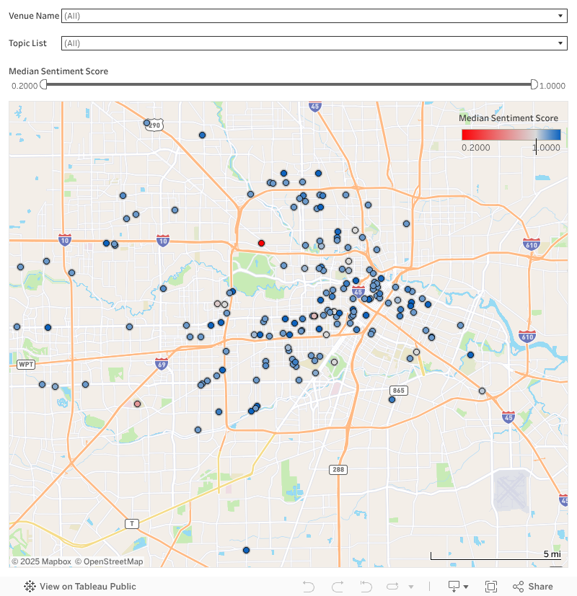Click the Median Sentiment Score color legend
This screenshot has width=577, height=596.
511,134
